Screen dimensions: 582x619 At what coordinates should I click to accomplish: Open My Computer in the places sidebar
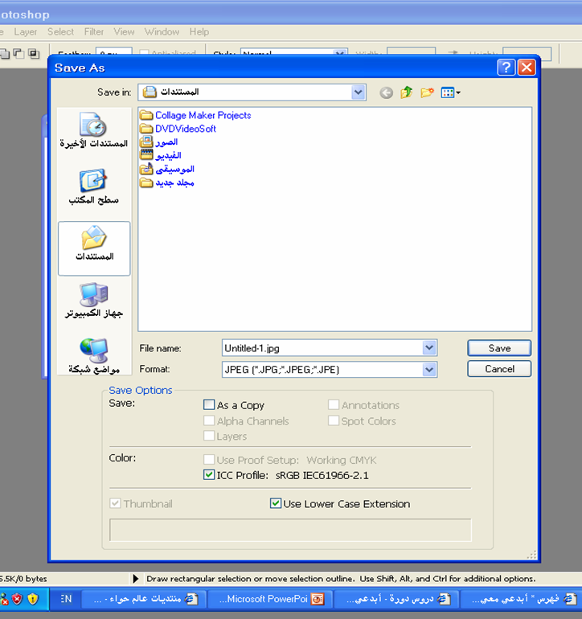(x=94, y=301)
